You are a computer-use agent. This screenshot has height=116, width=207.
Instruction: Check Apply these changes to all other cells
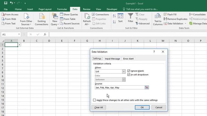pyautogui.click(x=94, y=100)
